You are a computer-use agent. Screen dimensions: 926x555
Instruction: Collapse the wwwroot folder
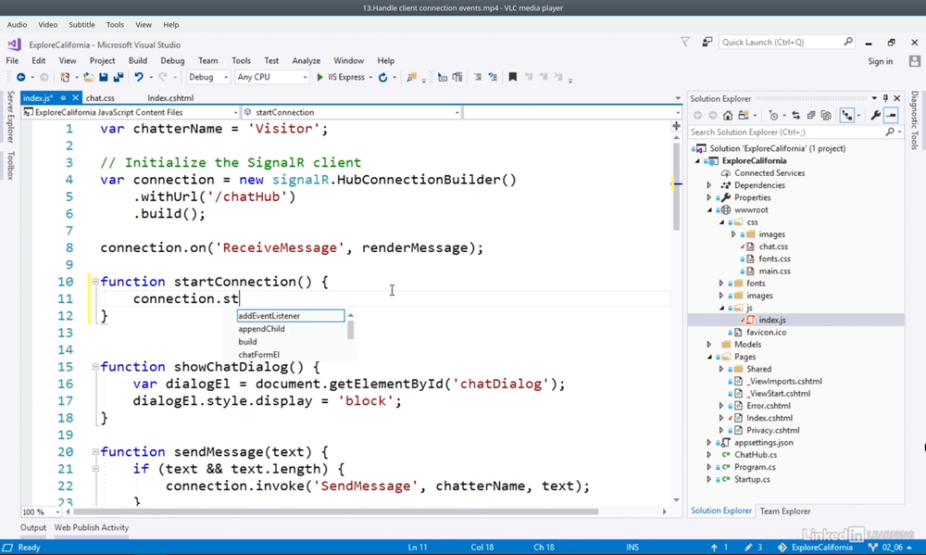coord(709,209)
